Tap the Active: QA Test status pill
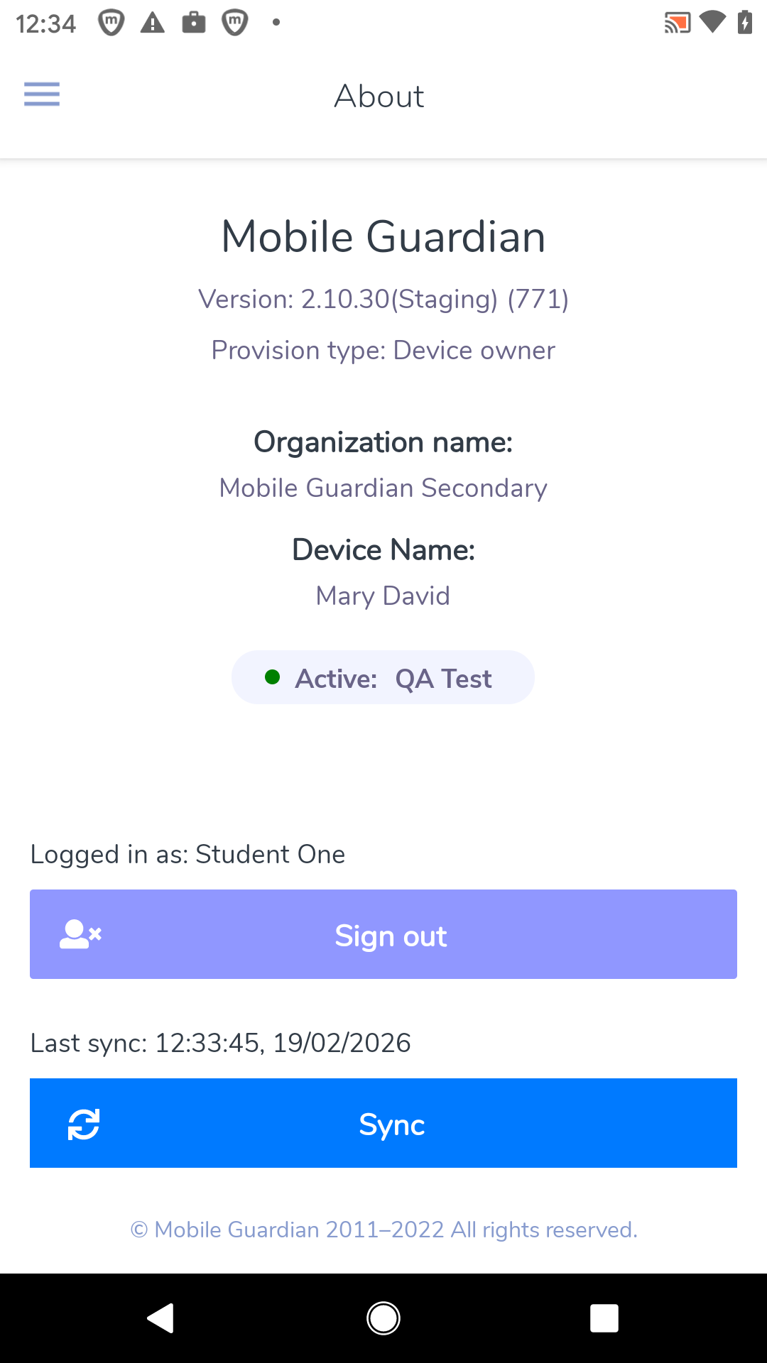This screenshot has height=1363, width=767. tap(383, 678)
